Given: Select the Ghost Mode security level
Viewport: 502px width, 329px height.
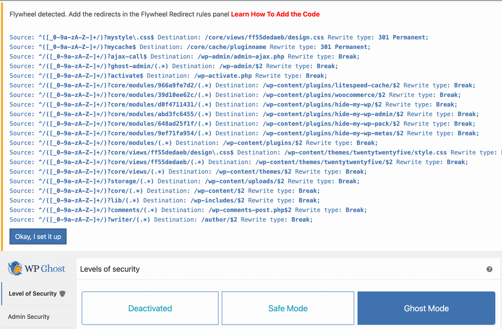Looking at the screenshot, I should (426, 308).
